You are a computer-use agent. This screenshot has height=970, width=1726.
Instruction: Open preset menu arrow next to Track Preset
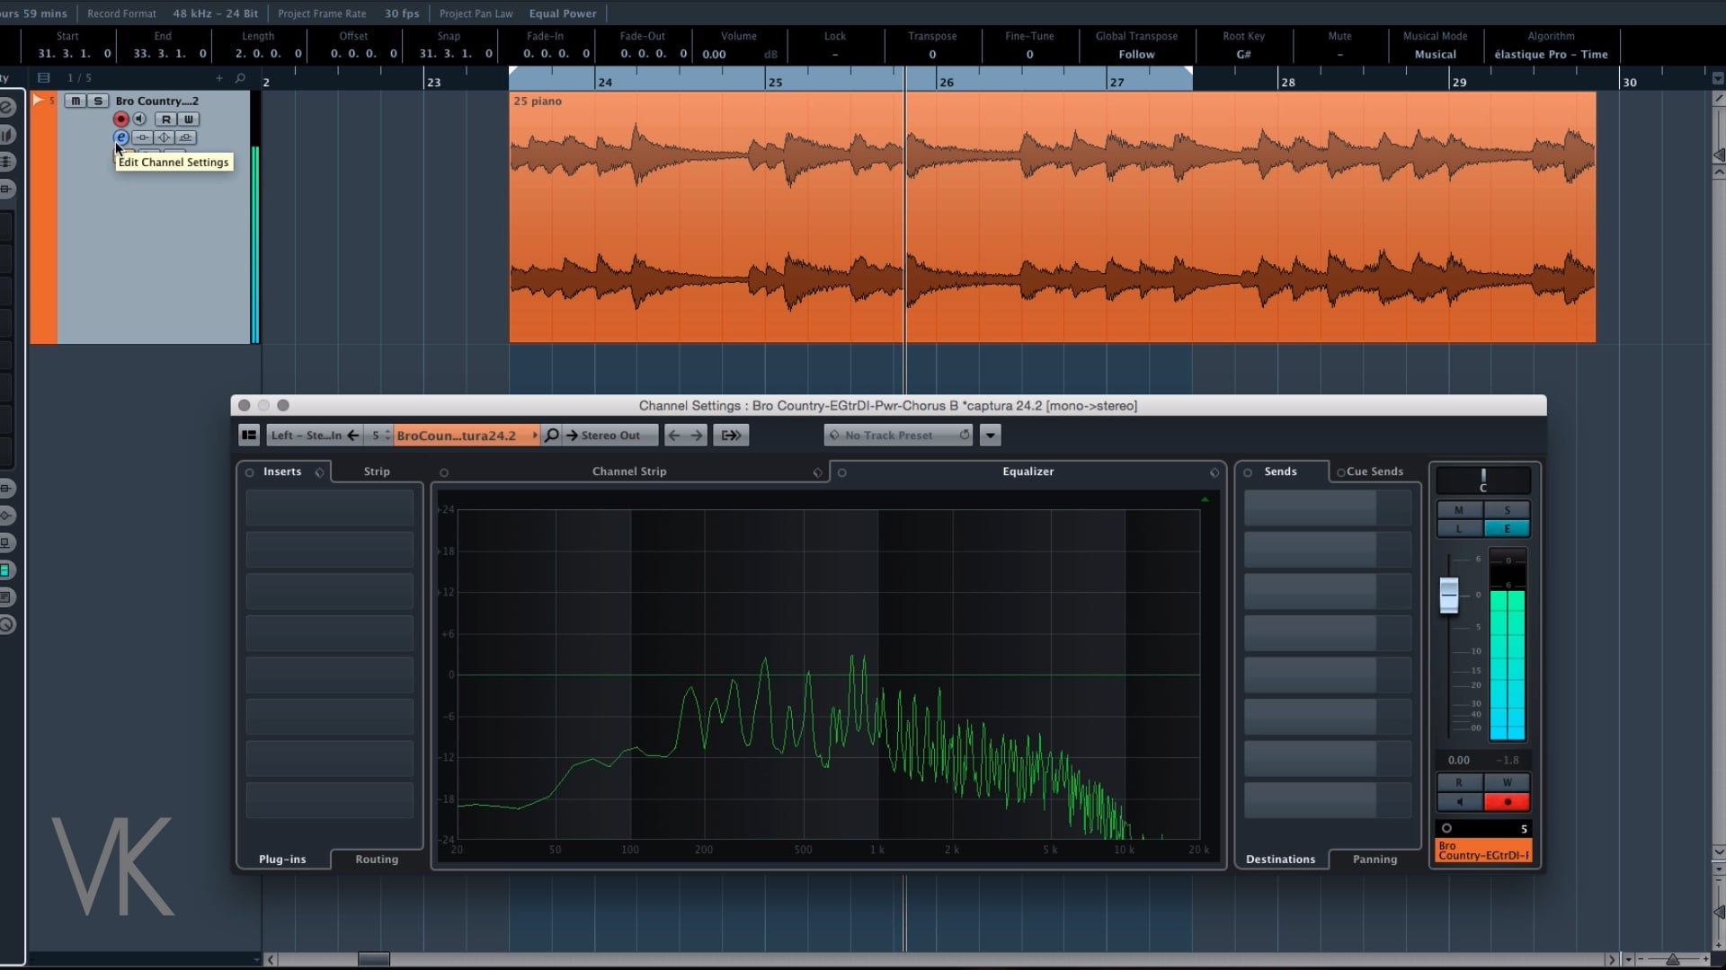tap(990, 436)
